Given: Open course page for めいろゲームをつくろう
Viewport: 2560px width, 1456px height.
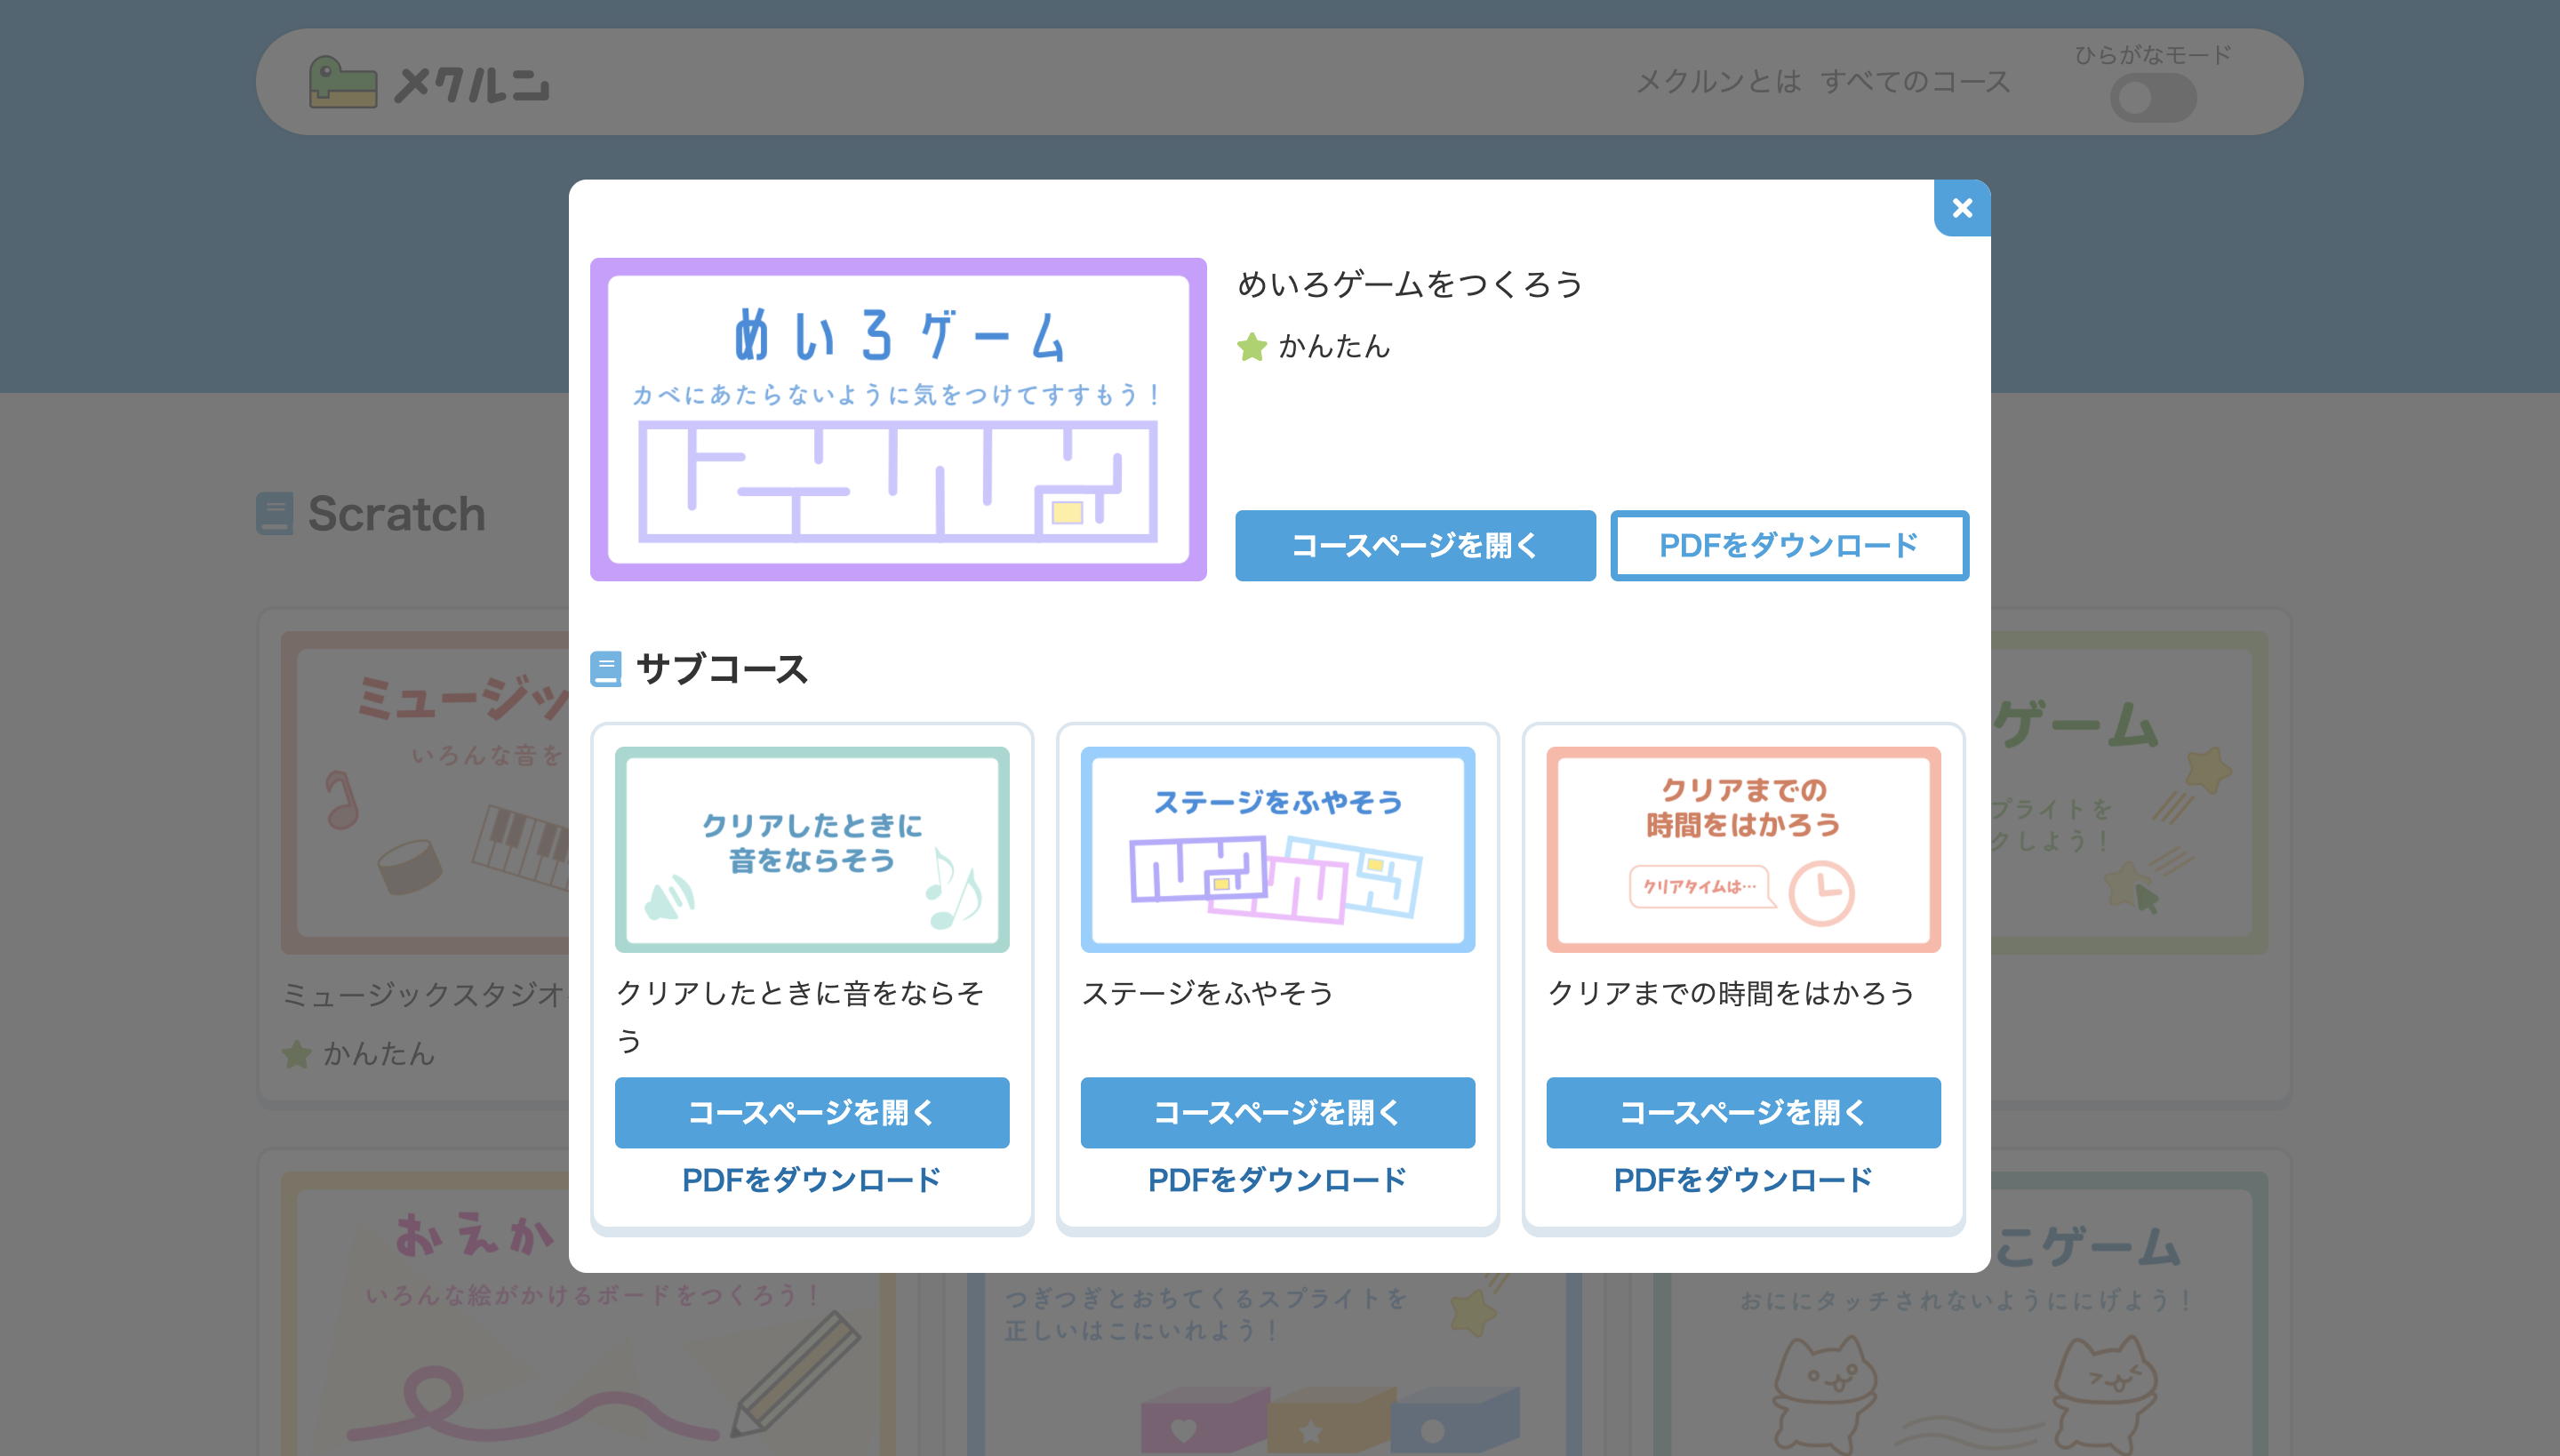Looking at the screenshot, I should 1414,545.
